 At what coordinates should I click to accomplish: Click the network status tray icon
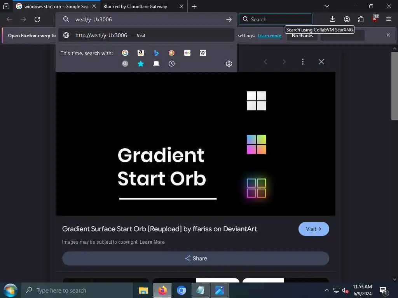[x=336, y=290]
